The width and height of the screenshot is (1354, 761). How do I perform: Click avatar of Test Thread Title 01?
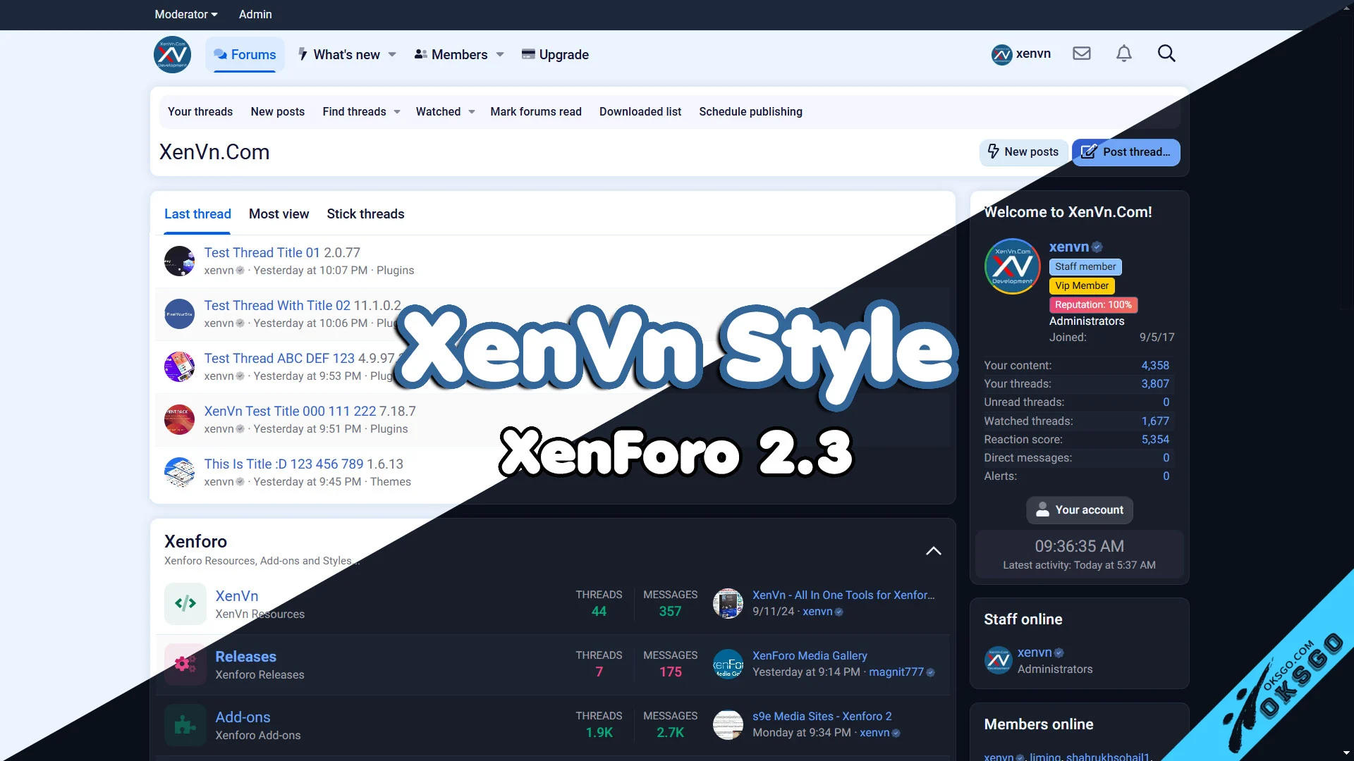pos(179,261)
